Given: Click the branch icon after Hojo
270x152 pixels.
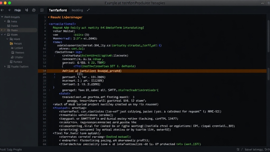Looking at the screenshot, I should (27, 10).
